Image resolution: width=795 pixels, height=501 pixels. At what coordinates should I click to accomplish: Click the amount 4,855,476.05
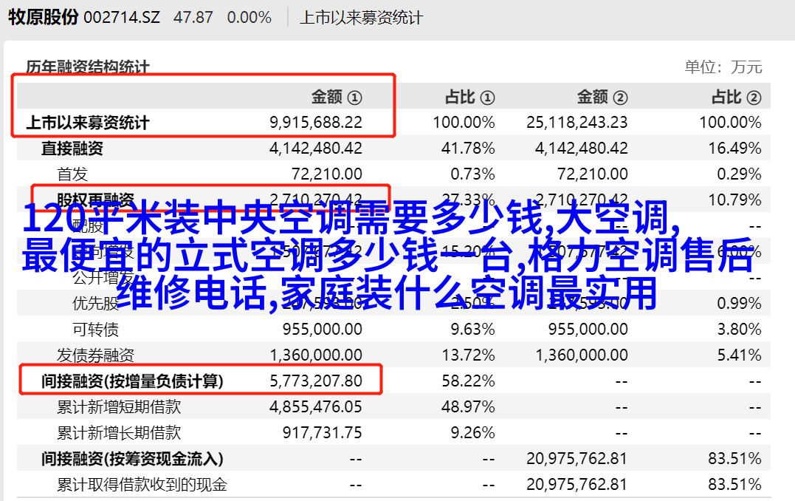(316, 407)
